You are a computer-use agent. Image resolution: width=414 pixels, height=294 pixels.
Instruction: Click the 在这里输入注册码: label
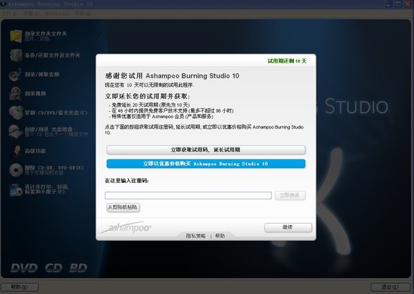pyautogui.click(x=127, y=181)
